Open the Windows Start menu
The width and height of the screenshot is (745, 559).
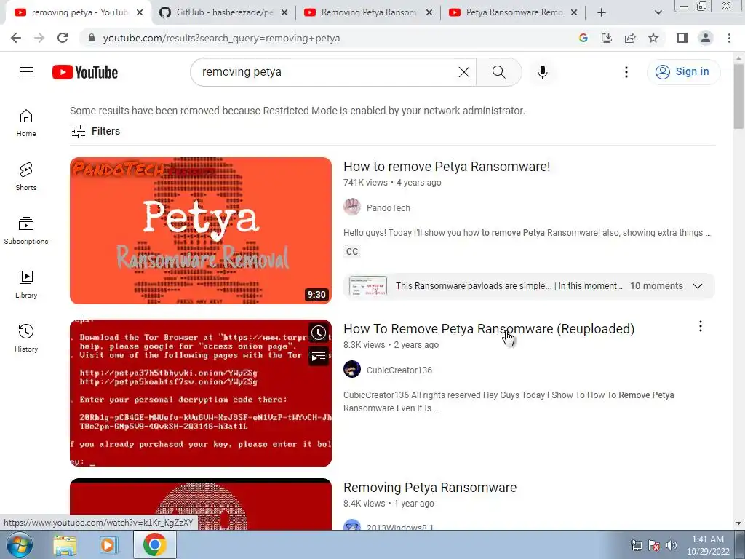pos(20,544)
